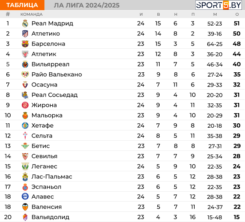
Task: Click the Girona red round crest
Action: click(x=25, y=105)
